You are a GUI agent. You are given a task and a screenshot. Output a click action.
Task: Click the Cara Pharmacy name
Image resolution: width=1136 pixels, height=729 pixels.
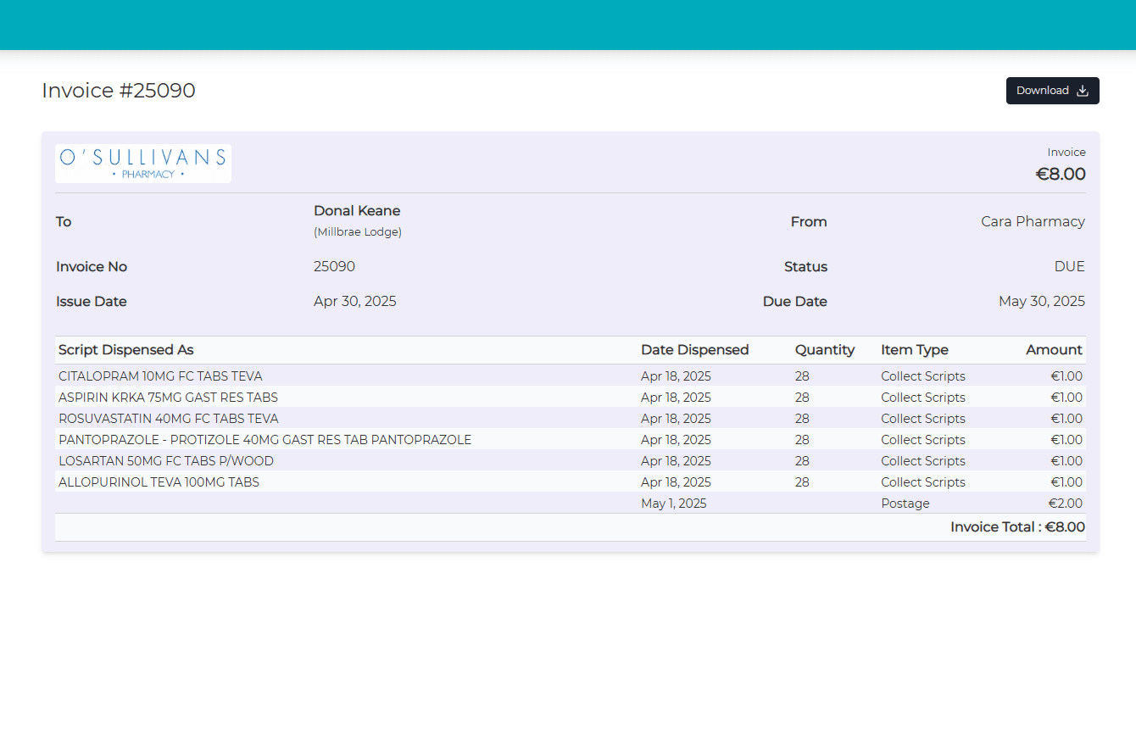coord(1033,221)
